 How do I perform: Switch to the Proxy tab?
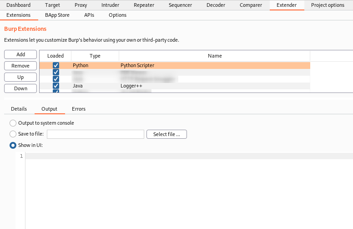coord(81,5)
